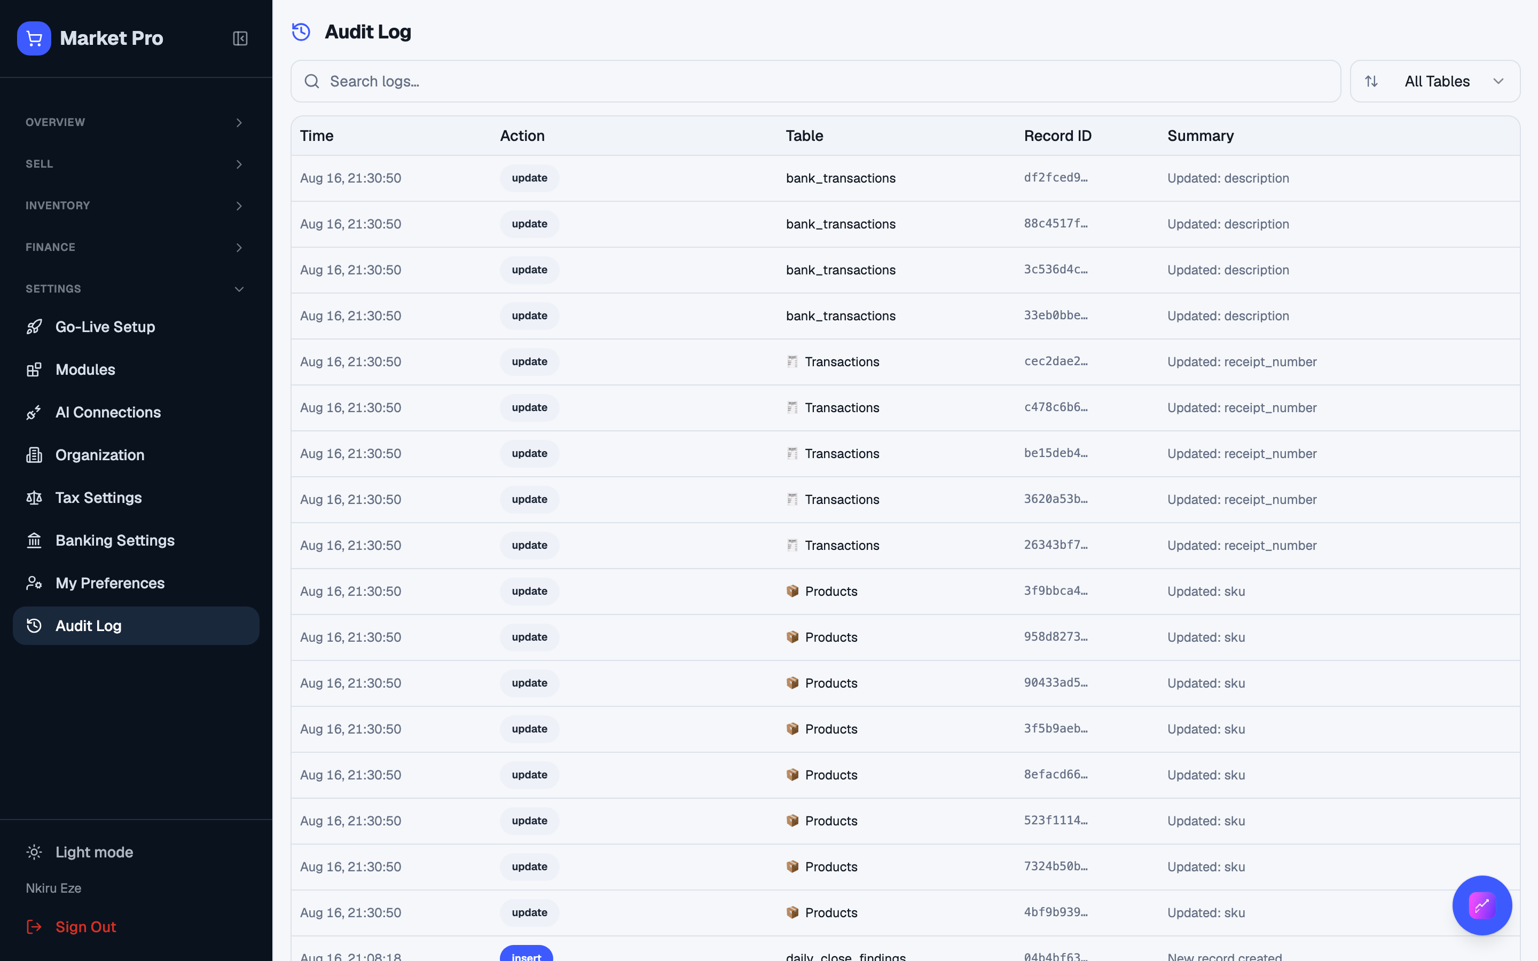Screen dimensions: 1538x961
Task: Open My Preferences page
Action: coord(135,583)
